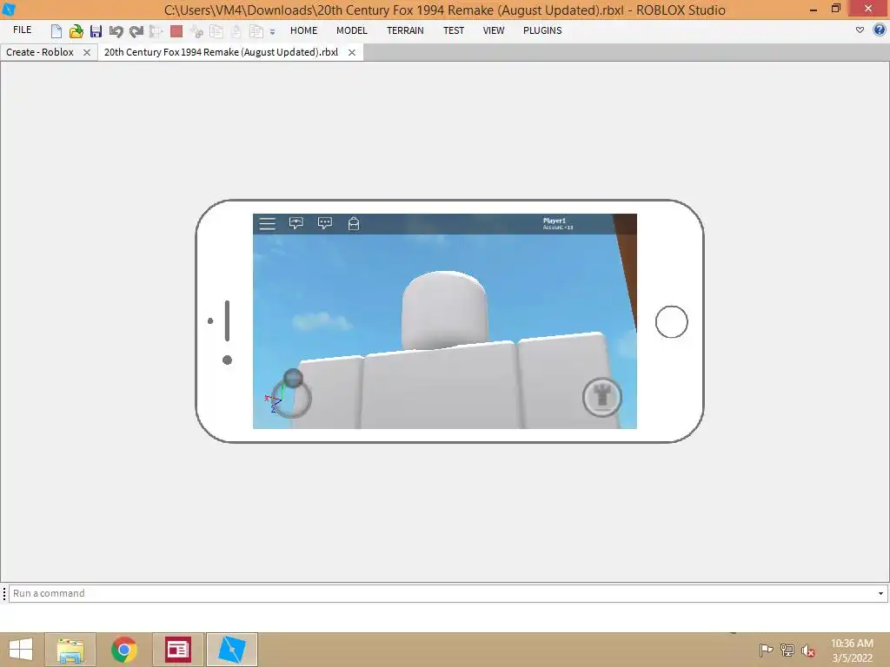Switch to the TERRAIN ribbon tab
Screen dimensions: 890x667
pos(405,30)
